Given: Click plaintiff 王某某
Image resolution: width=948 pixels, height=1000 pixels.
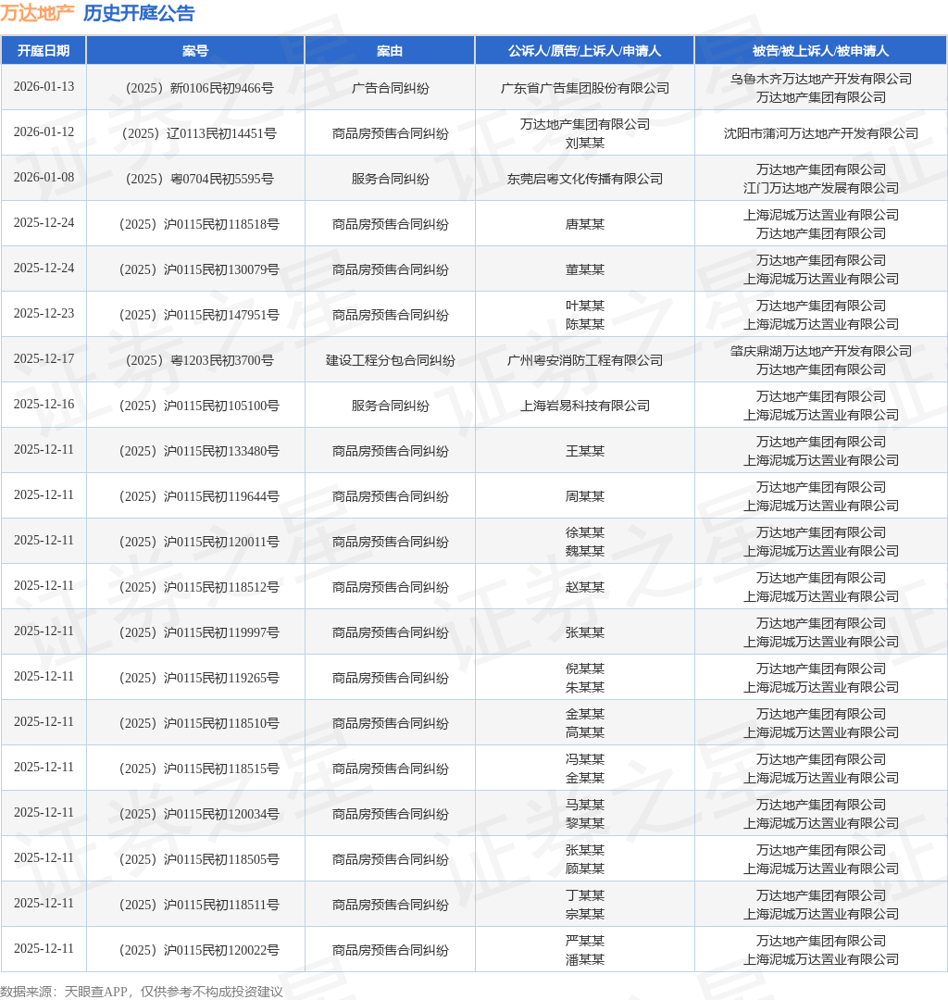Looking at the screenshot, I should tap(584, 450).
